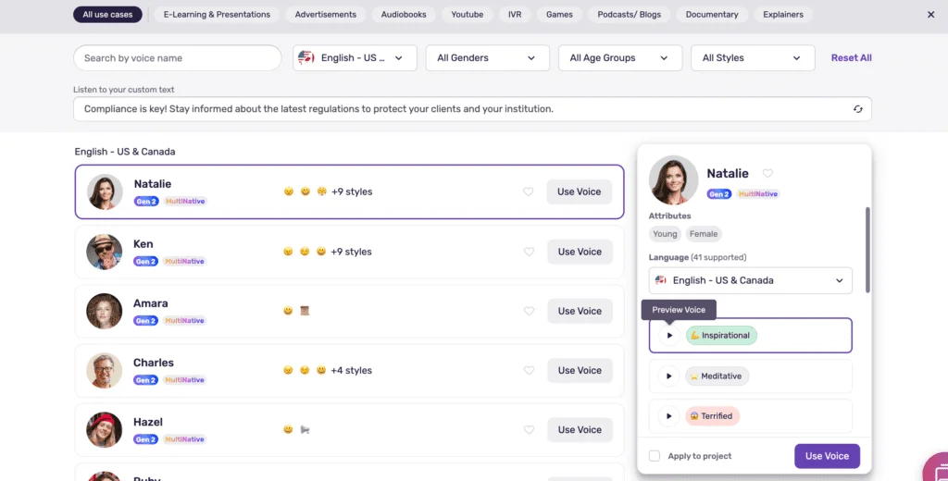Play the Meditative voice preview
The image size is (948, 481).
tap(668, 376)
